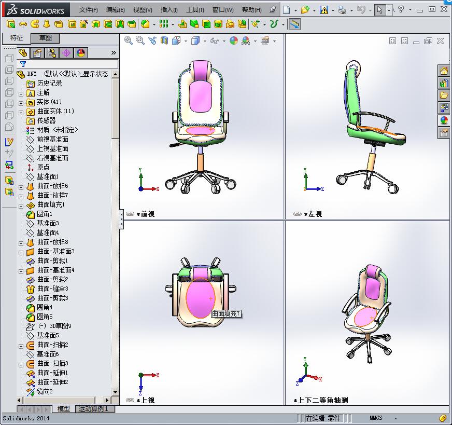Expand the 曲面填充1 feature
The height and width of the screenshot is (425, 452).
pos(21,206)
